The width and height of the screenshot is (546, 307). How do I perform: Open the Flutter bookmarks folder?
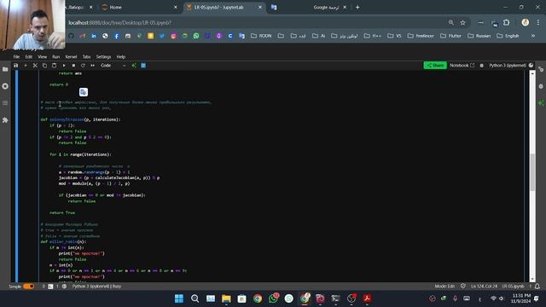pyautogui.click(x=450, y=36)
